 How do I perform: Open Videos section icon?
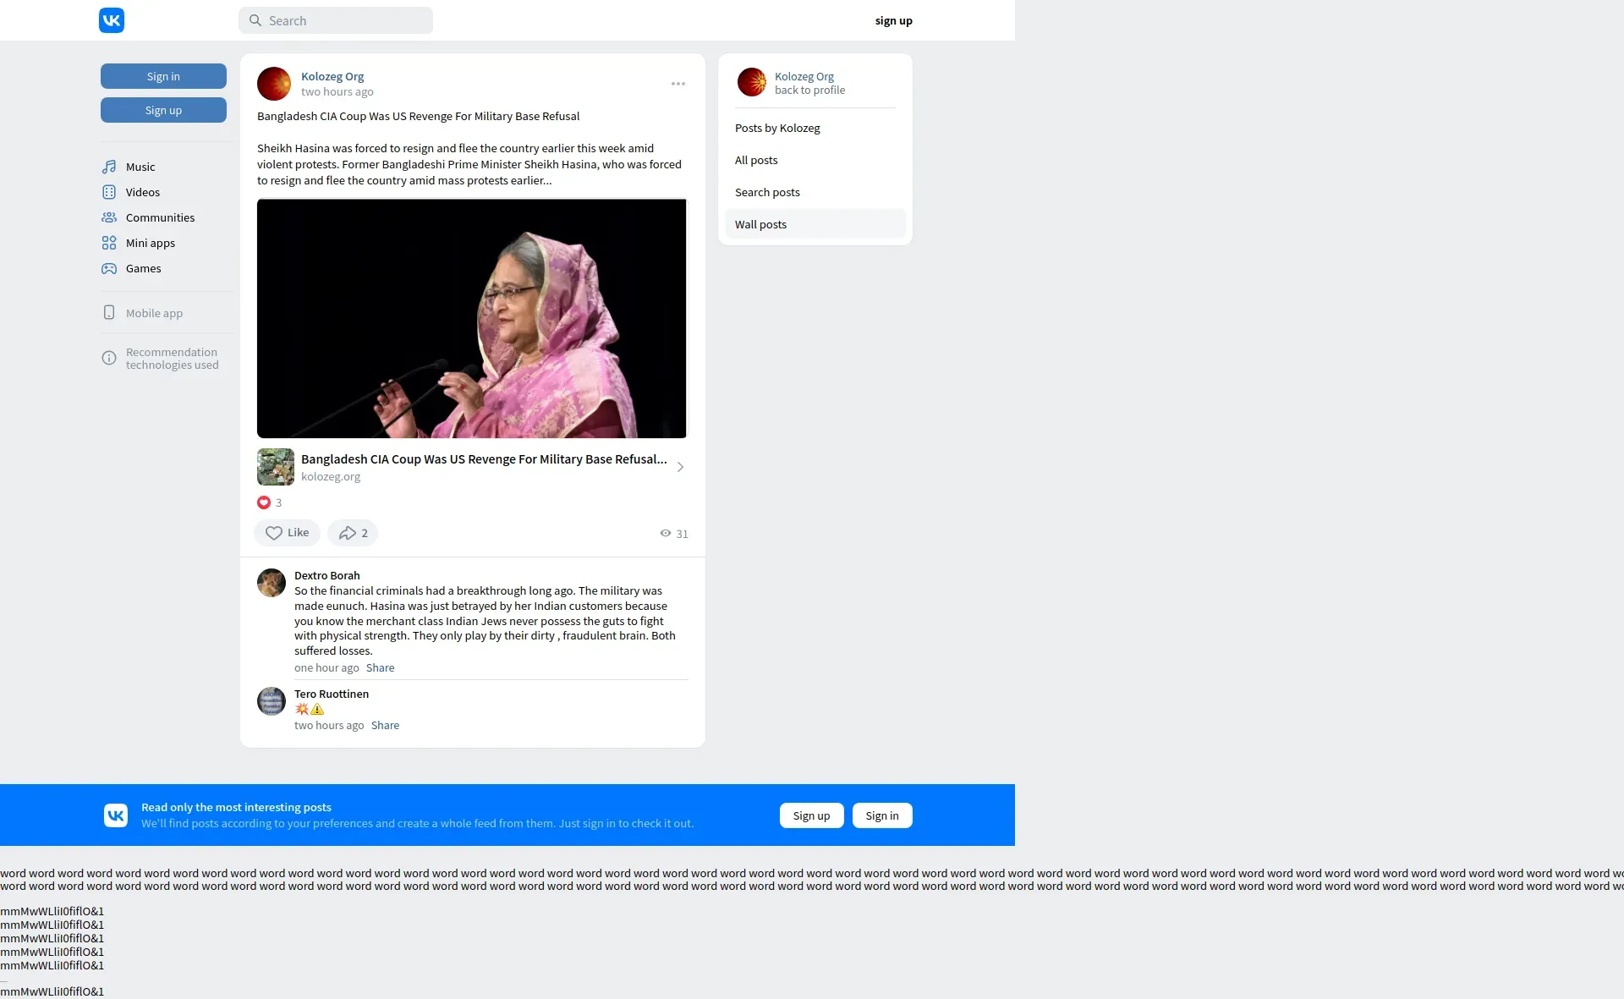(x=109, y=192)
